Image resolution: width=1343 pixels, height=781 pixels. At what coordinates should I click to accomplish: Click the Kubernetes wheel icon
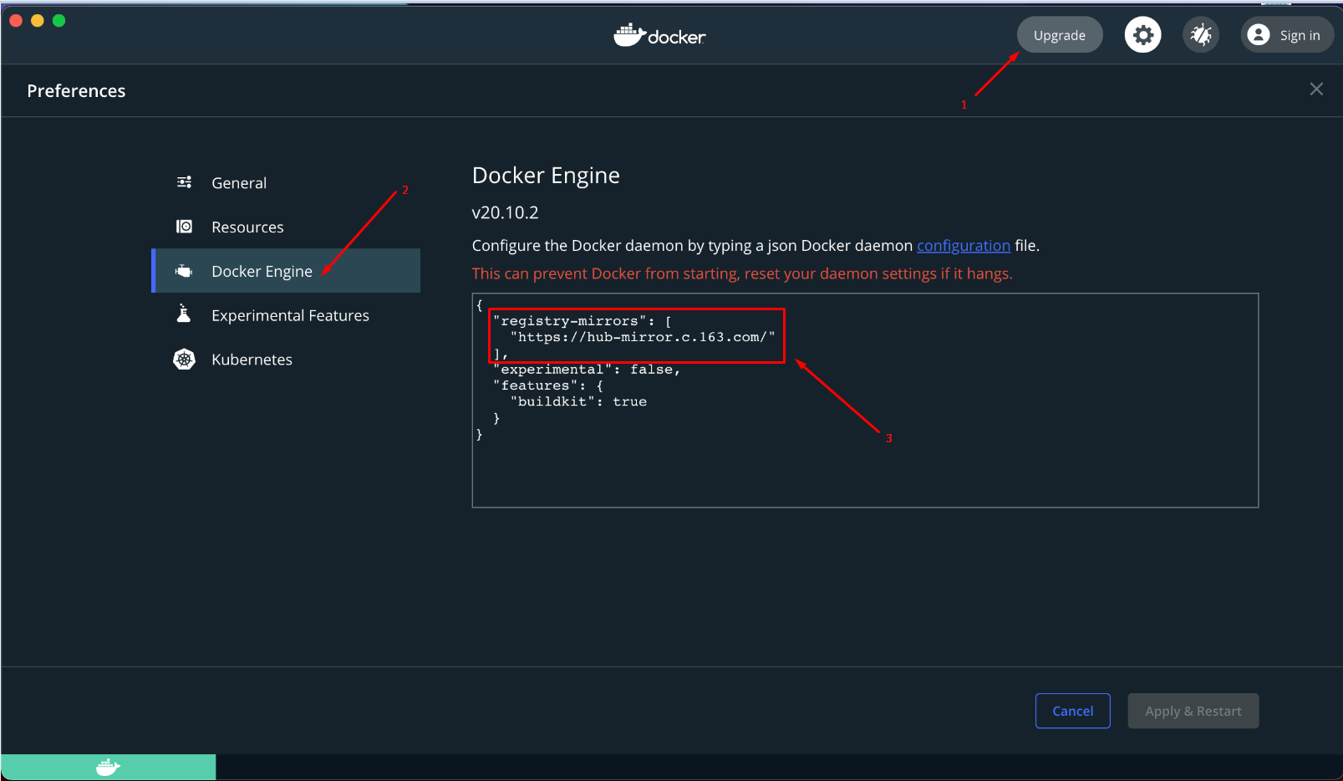(x=184, y=360)
